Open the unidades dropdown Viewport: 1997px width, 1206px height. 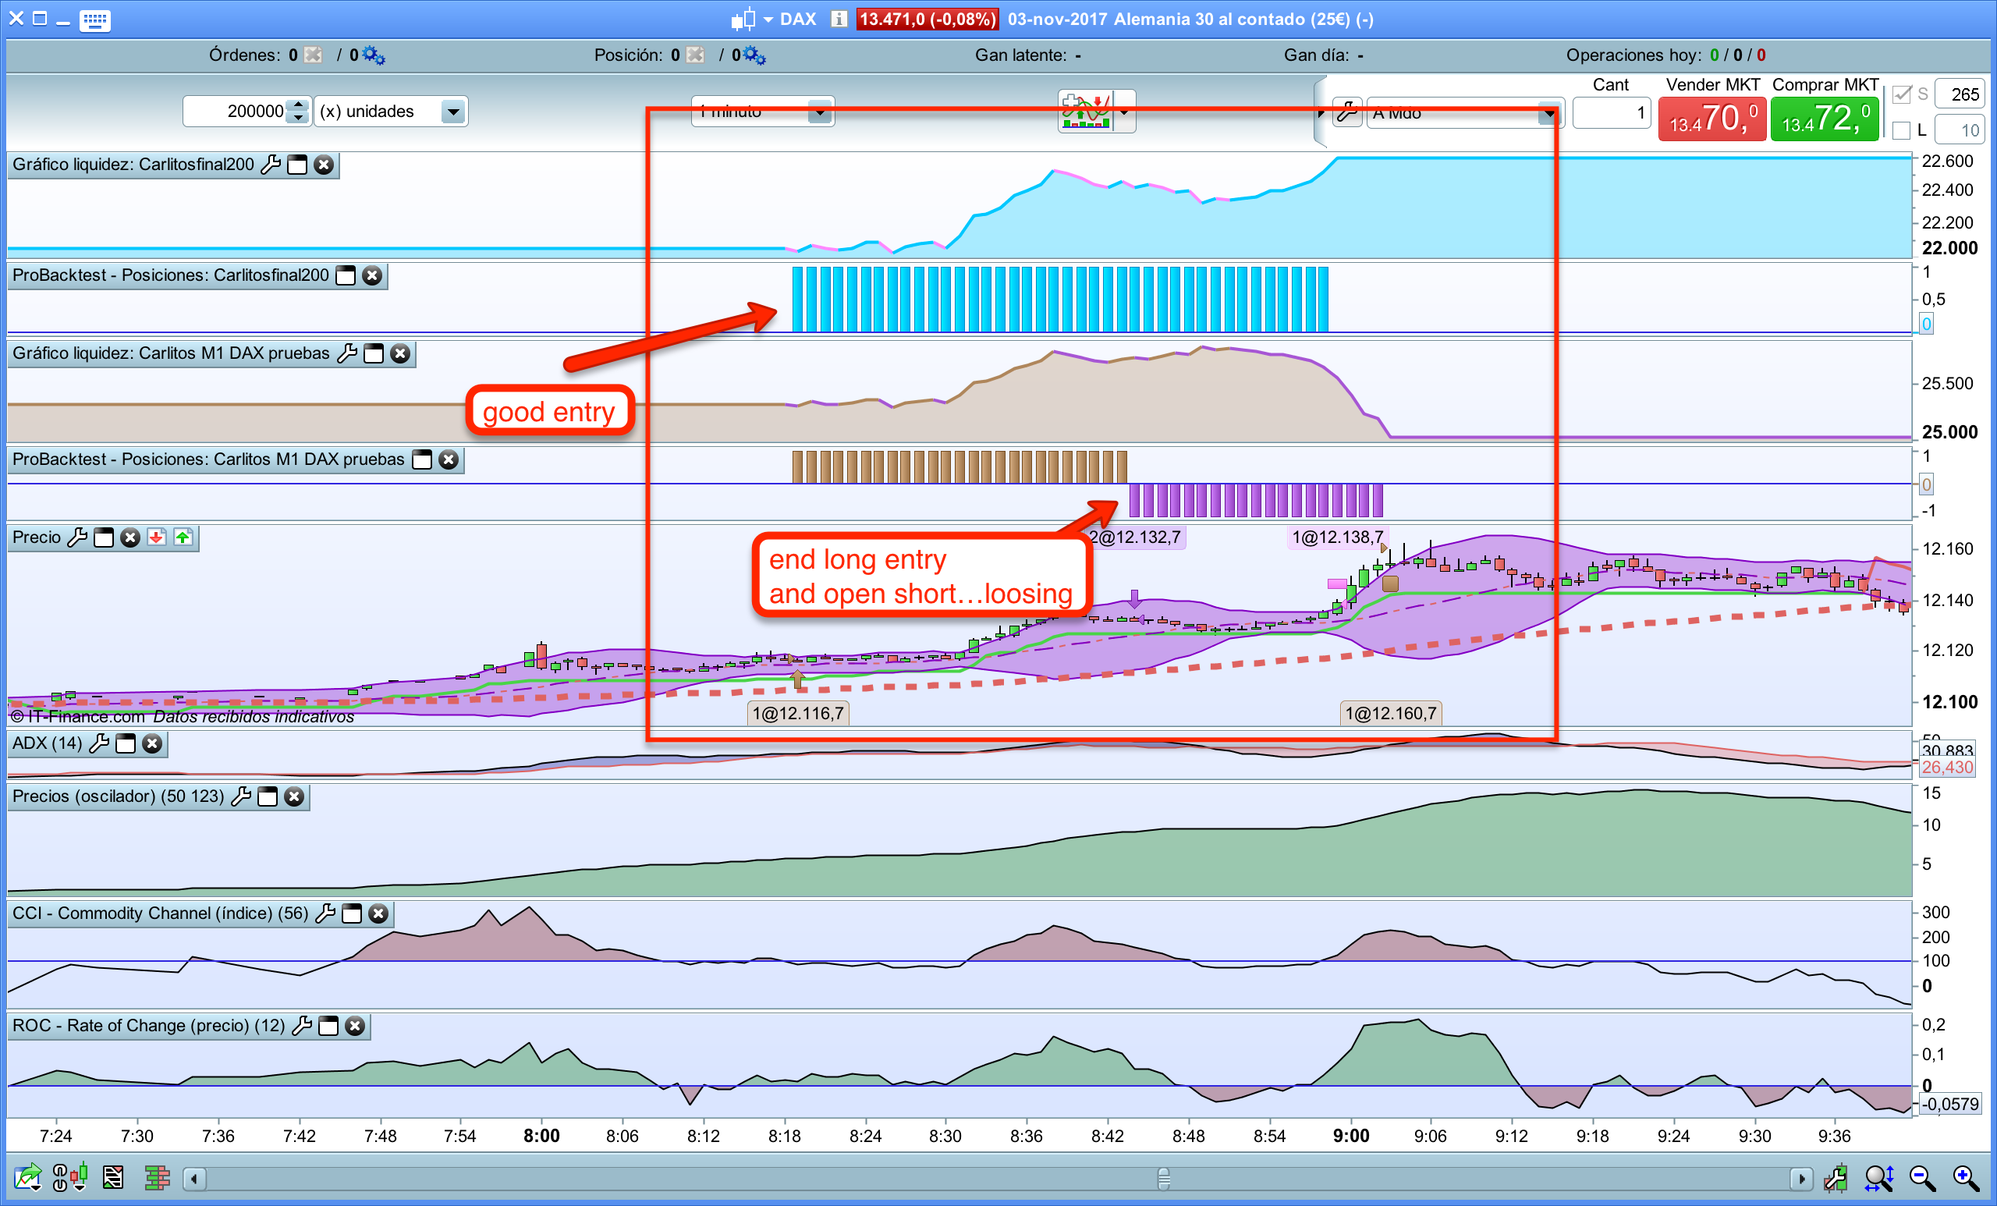[453, 112]
